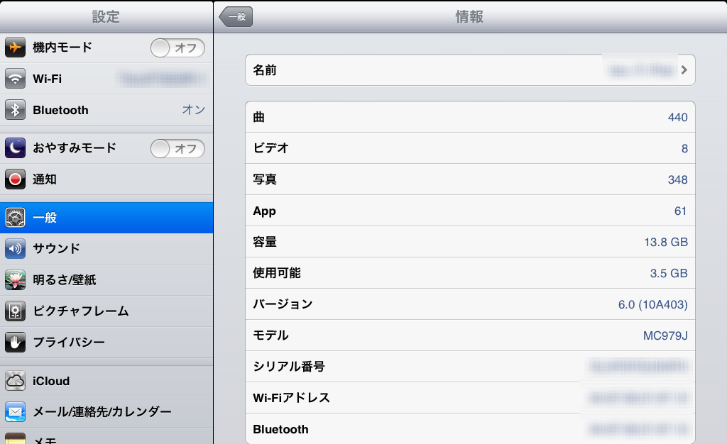Tap the バージョン row showing 6.0
The width and height of the screenshot is (727, 444).
(470, 304)
